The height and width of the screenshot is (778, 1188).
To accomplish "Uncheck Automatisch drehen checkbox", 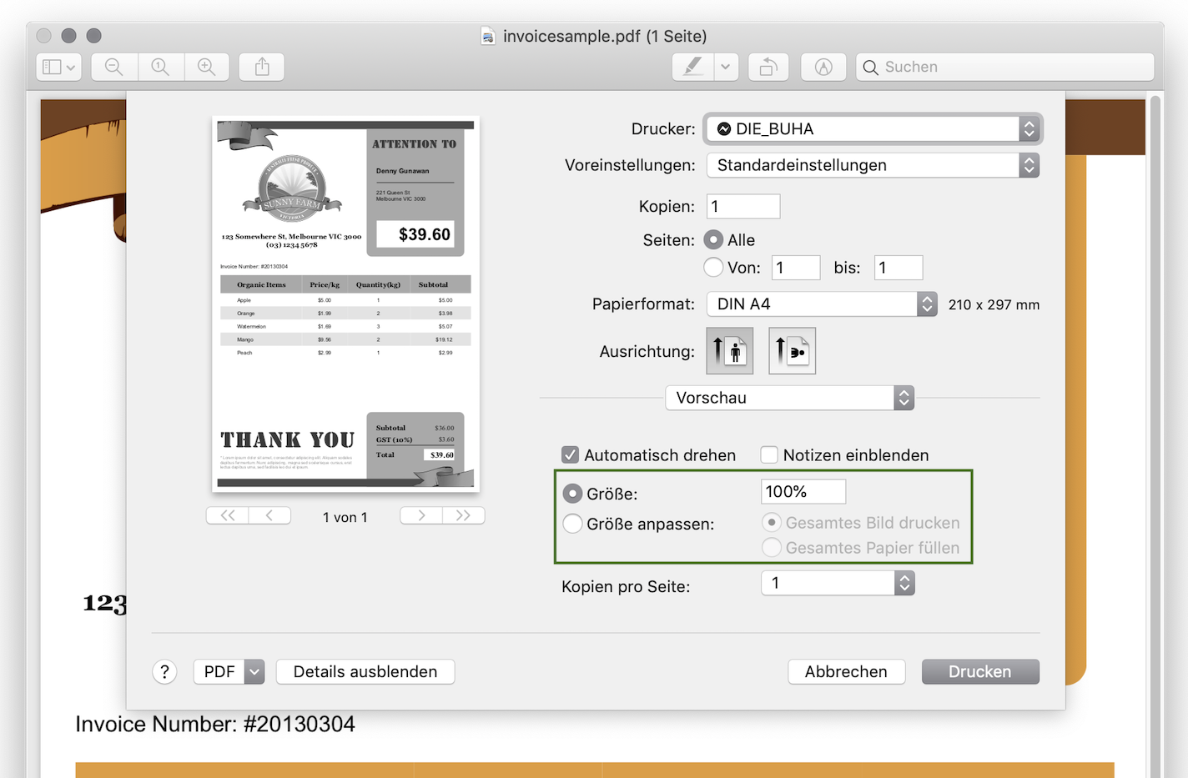I will pyautogui.click(x=571, y=455).
